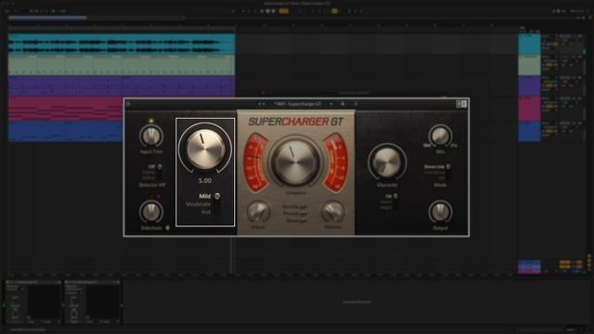The height and width of the screenshot is (334, 594).
Task: Click the left red input meter
Action: click(x=255, y=162)
